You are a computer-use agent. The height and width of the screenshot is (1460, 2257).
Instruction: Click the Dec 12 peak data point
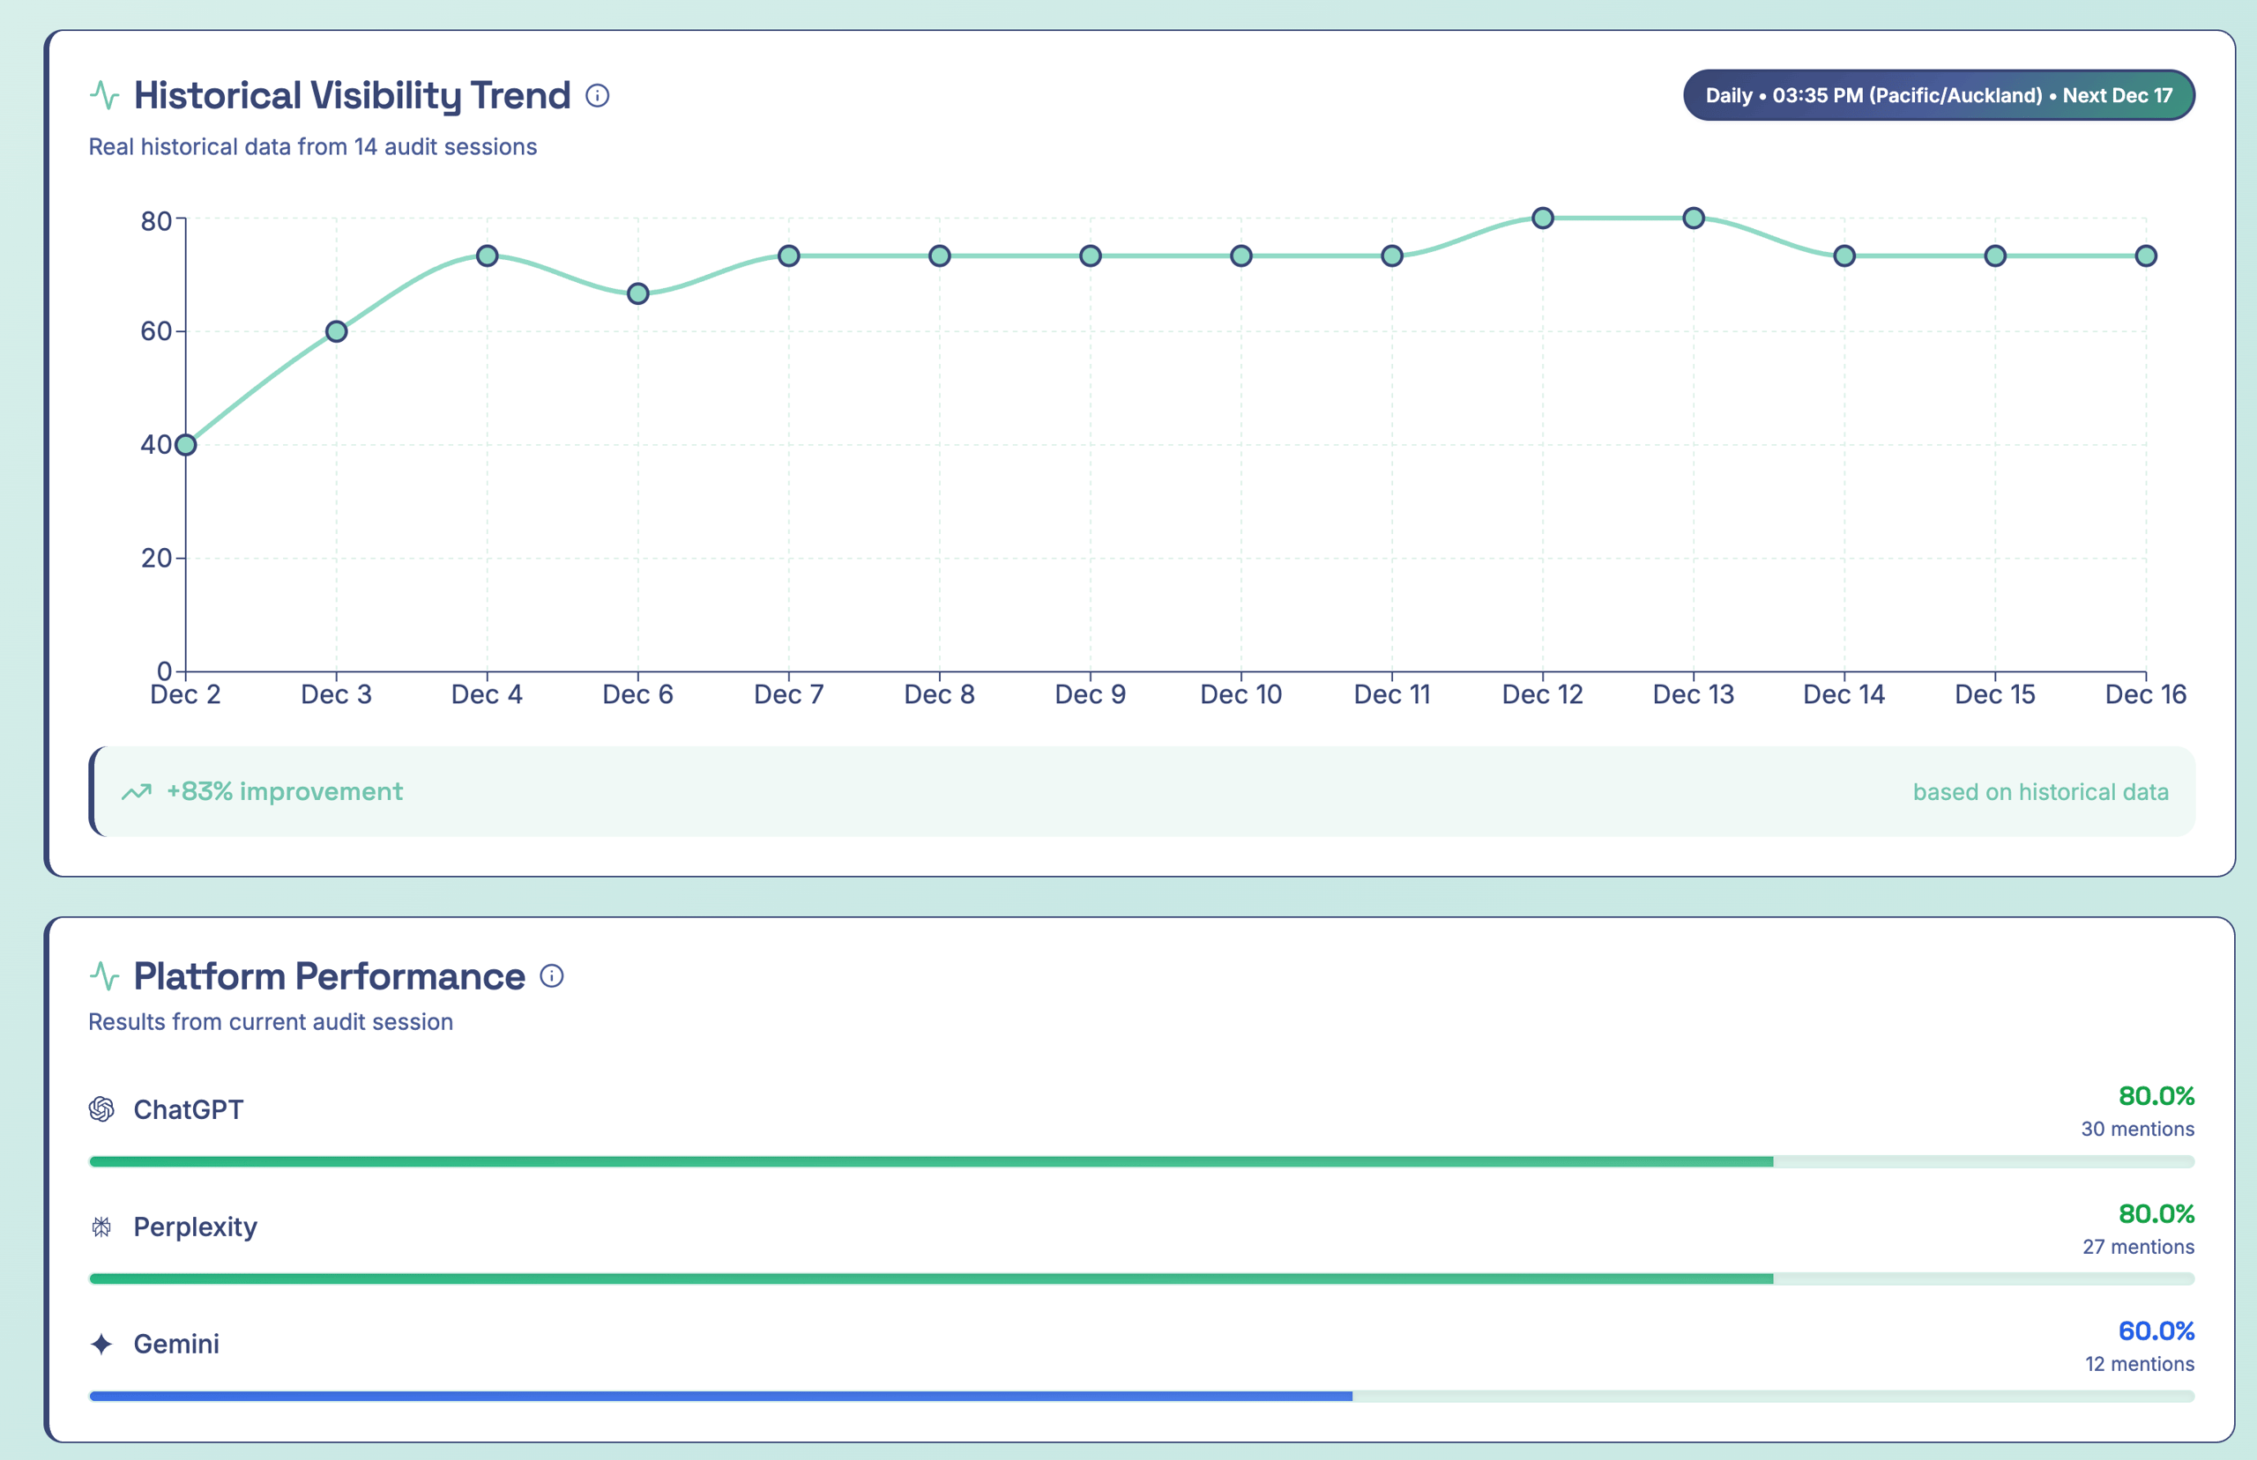pos(1543,218)
